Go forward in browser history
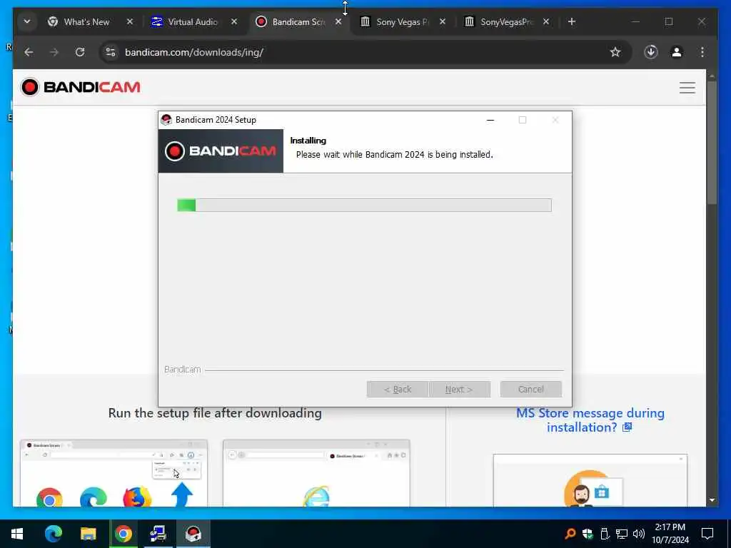 (x=54, y=52)
